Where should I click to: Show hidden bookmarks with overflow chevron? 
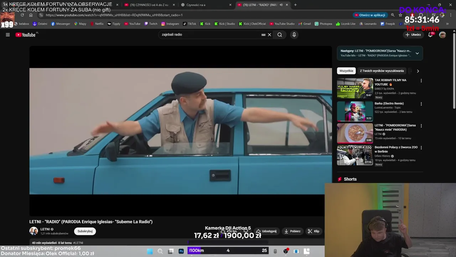click(447, 24)
